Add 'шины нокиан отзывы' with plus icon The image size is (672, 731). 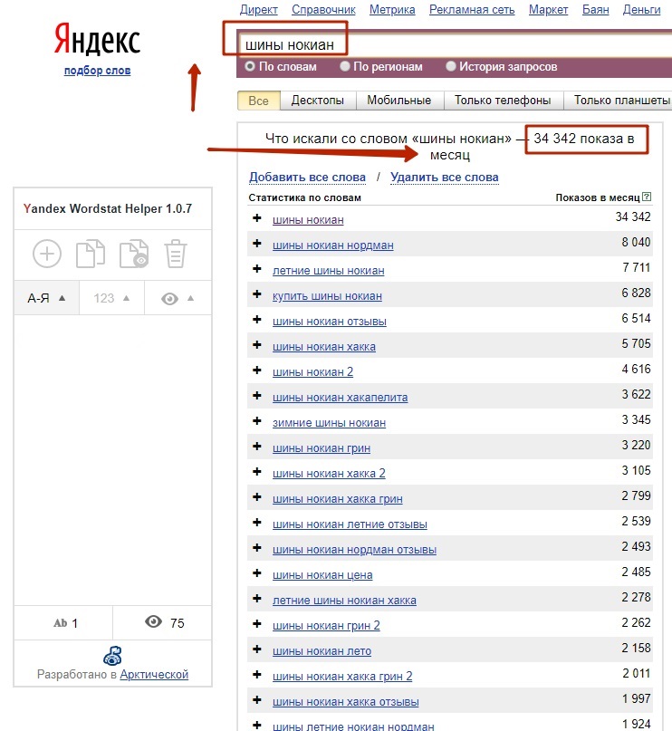pyautogui.click(x=257, y=320)
